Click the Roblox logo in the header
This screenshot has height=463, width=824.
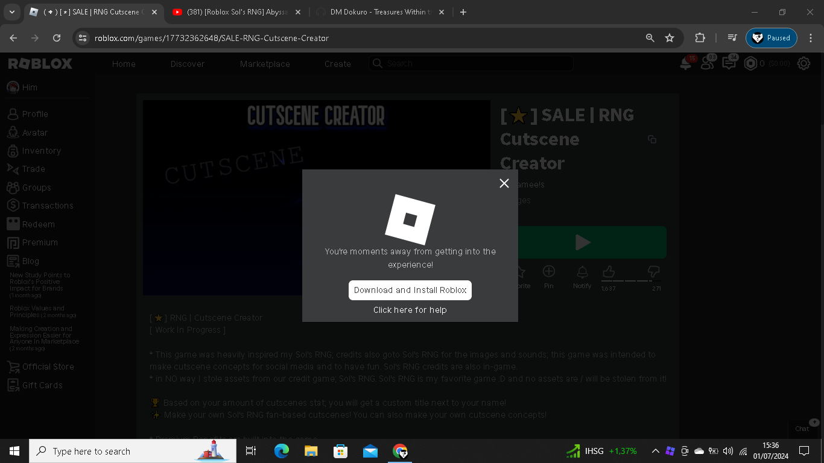40,63
